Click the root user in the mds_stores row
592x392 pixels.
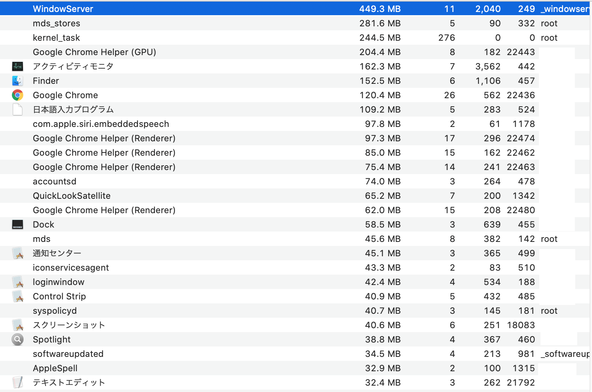tap(549, 23)
